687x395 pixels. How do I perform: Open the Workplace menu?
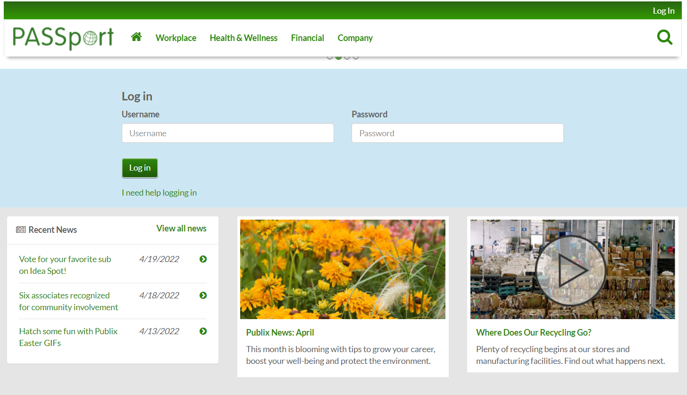[x=176, y=38]
